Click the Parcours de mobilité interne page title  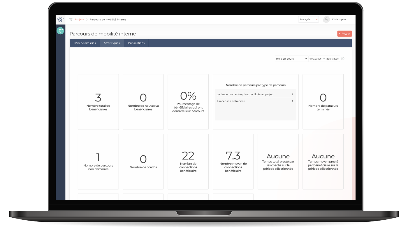[x=103, y=34]
